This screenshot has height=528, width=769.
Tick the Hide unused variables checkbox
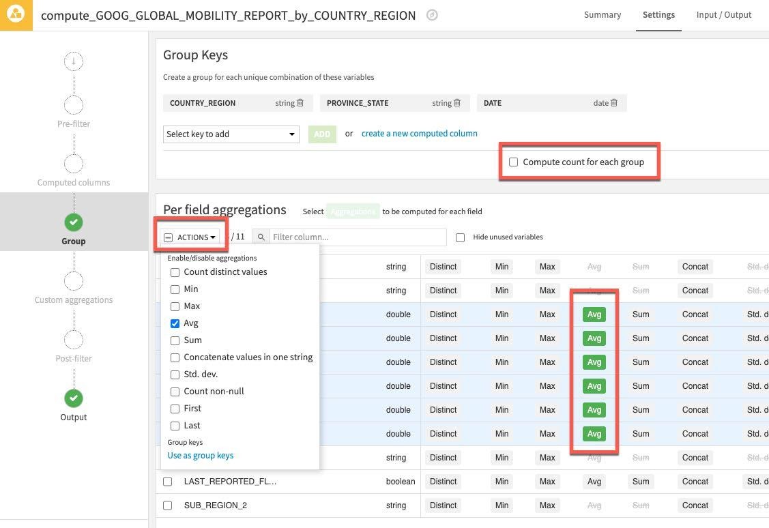coord(460,237)
